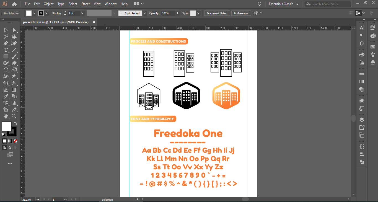Go to the Home screen
Viewport: 378px width, 202px height.
click(14, 4)
